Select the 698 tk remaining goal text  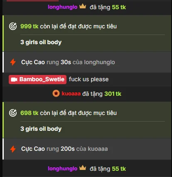coord(69,113)
